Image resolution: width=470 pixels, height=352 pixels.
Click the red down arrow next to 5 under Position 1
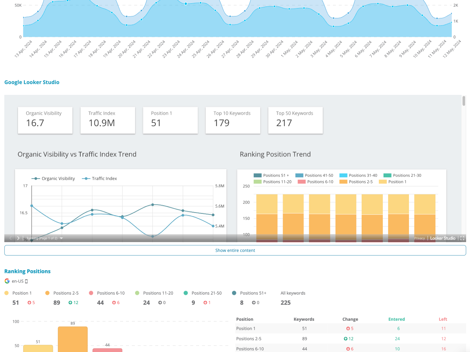[x=29, y=303]
